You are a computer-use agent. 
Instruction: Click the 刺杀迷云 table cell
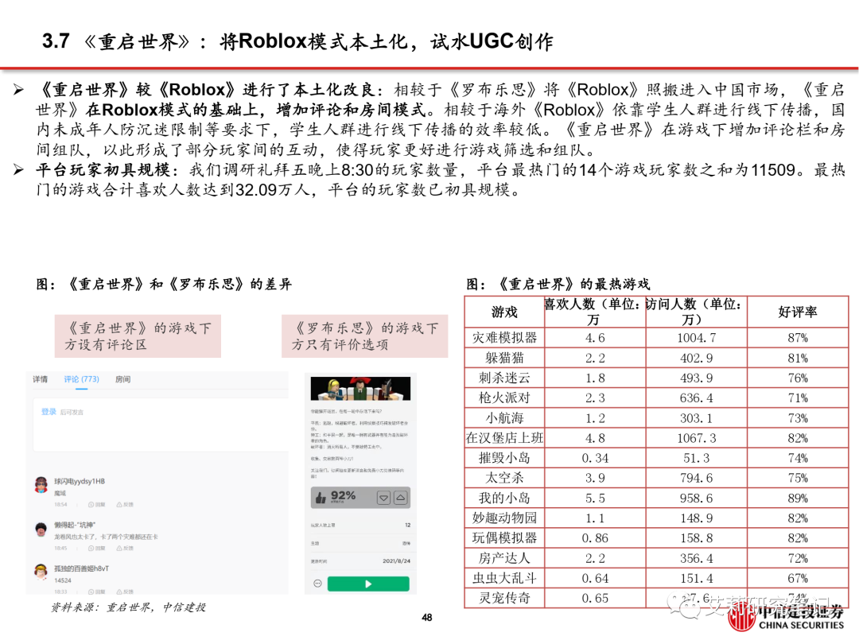[x=504, y=378]
